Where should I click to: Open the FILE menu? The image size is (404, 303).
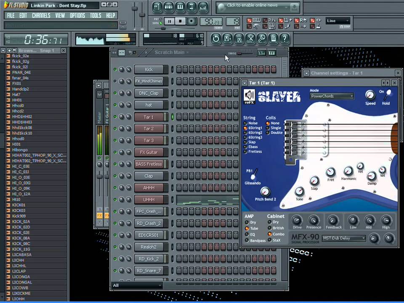coord(11,16)
